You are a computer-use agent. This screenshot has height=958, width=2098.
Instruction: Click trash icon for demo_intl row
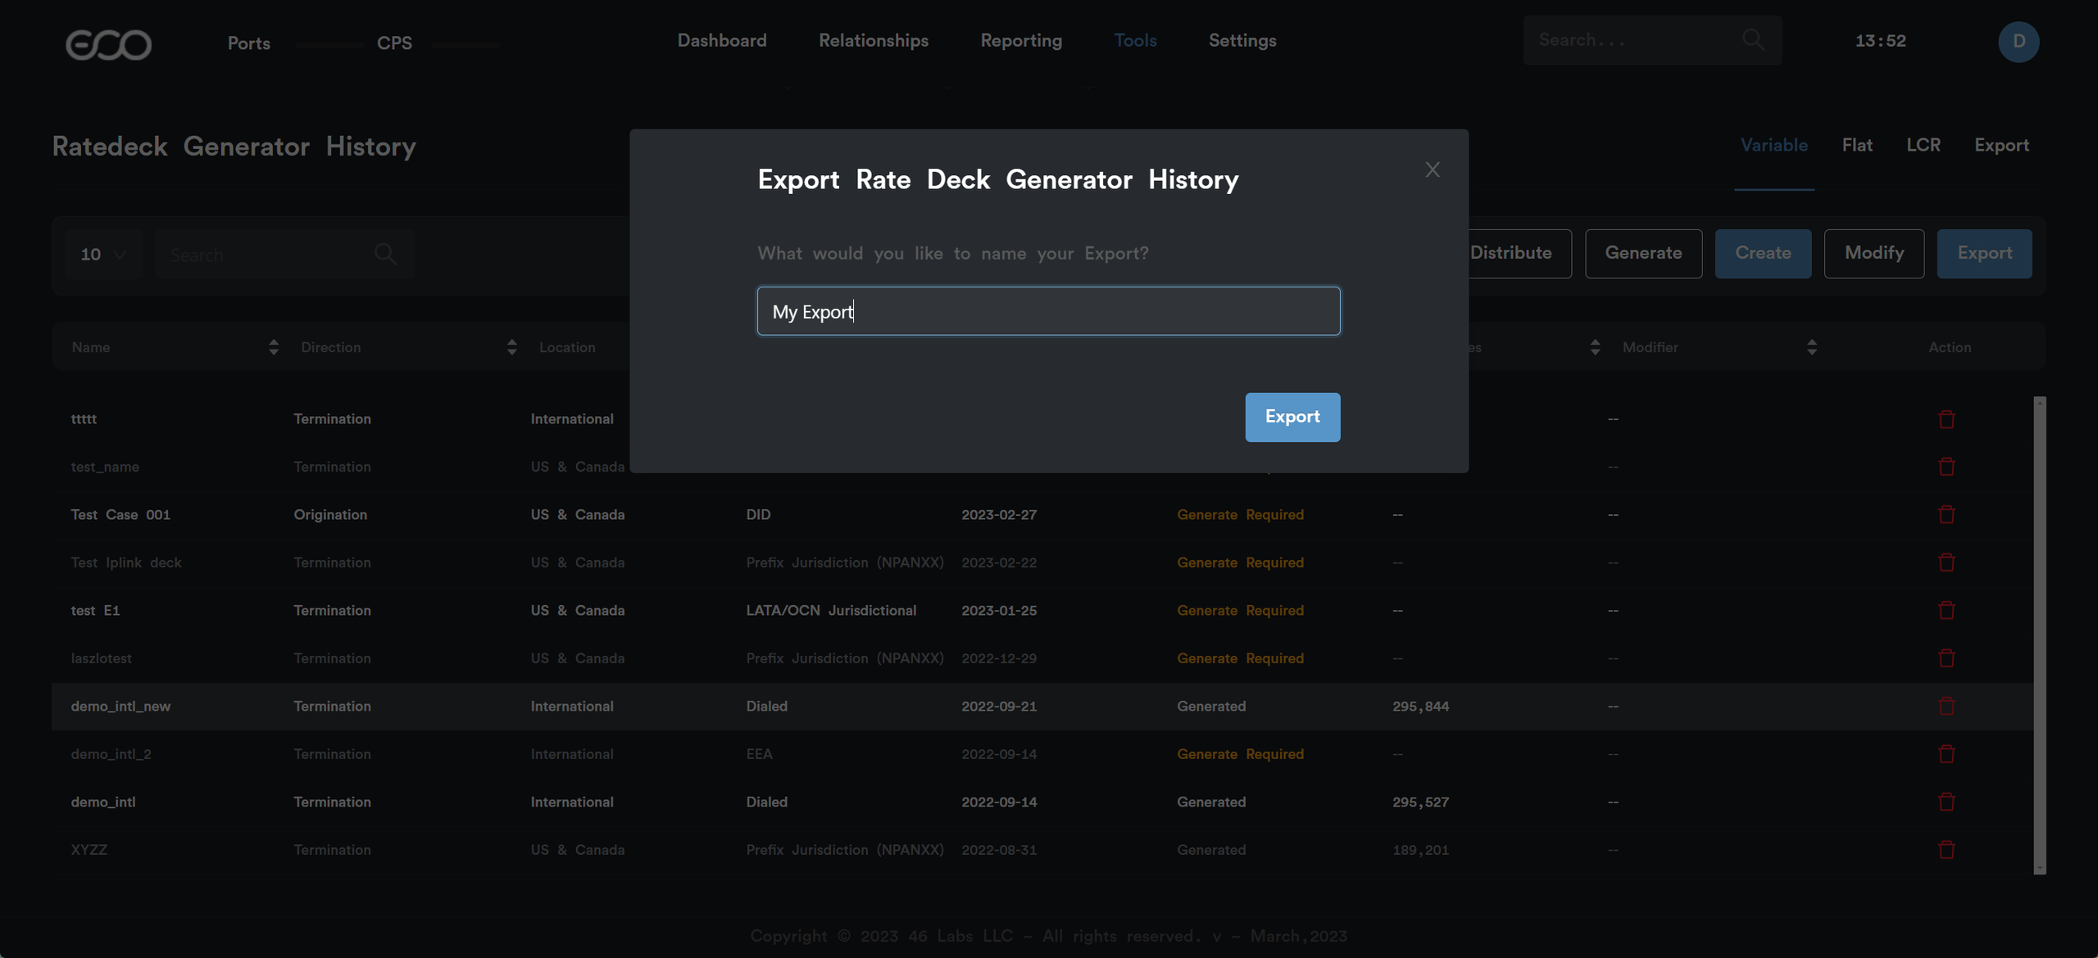(x=1946, y=802)
